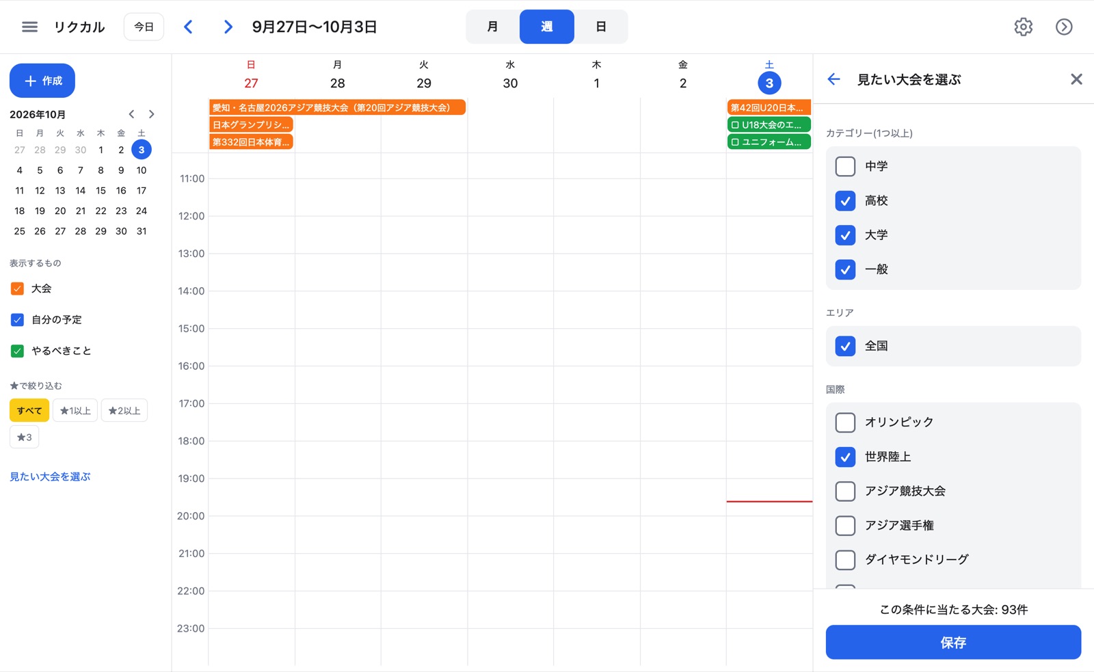The width and height of the screenshot is (1094, 672).
Task: Click the 保存 save button
Action: [953, 642]
